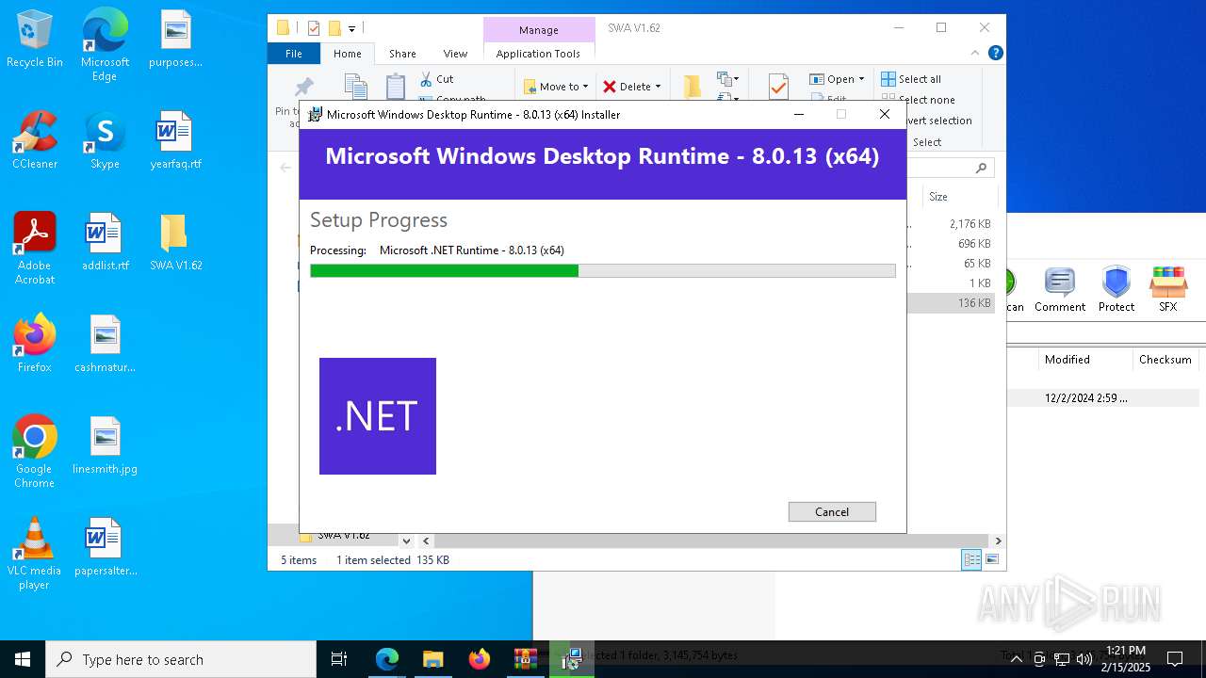The width and height of the screenshot is (1206, 678).
Task: Open the File tab in File Explorer
Action: click(x=294, y=54)
